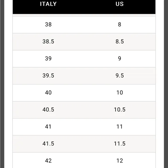Select US size 11 cell

coord(120,127)
